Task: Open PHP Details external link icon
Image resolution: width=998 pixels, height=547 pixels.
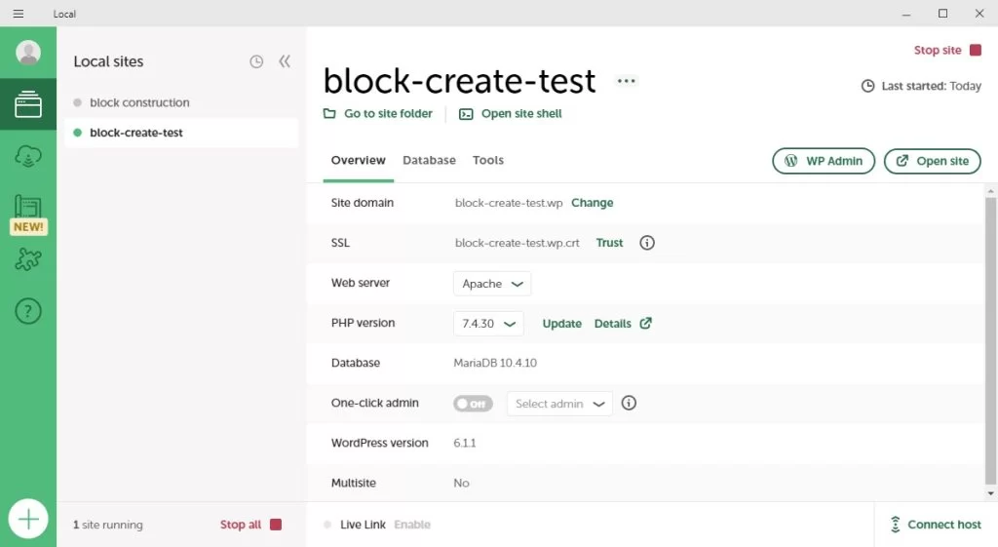Action: (645, 323)
